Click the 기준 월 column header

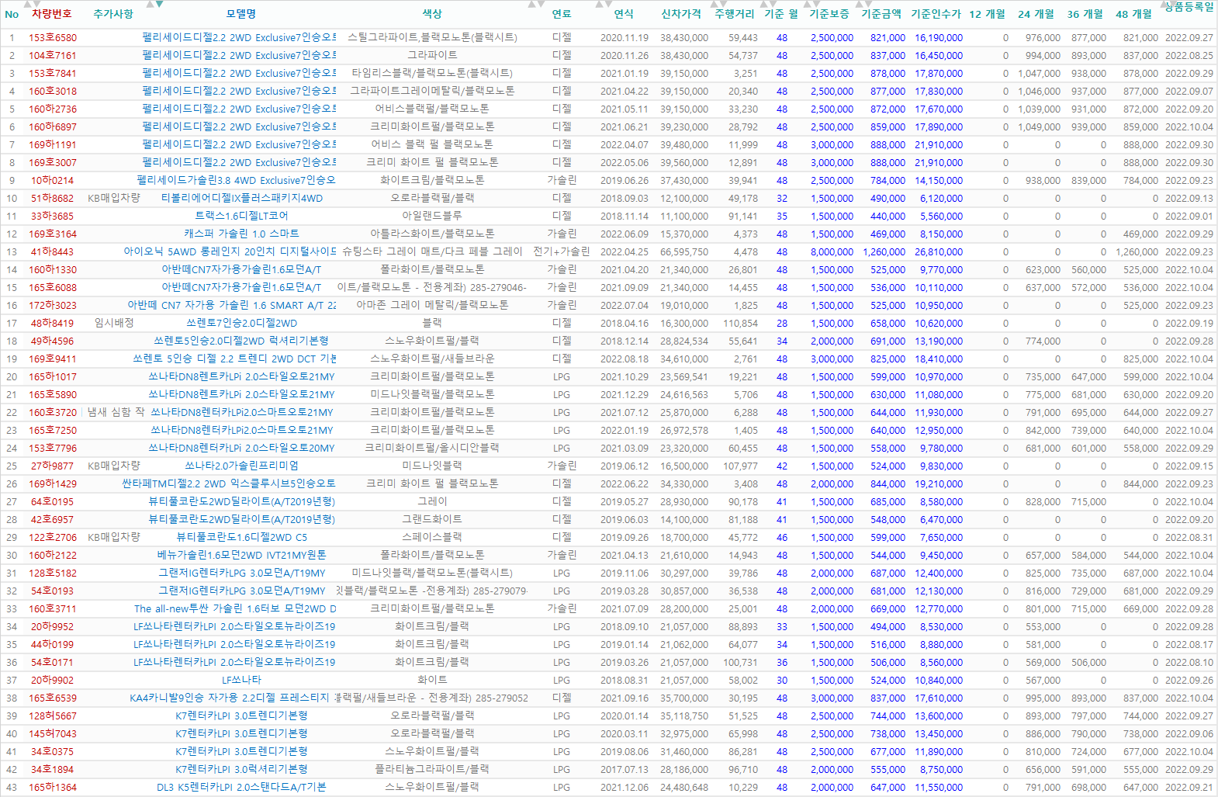click(781, 14)
